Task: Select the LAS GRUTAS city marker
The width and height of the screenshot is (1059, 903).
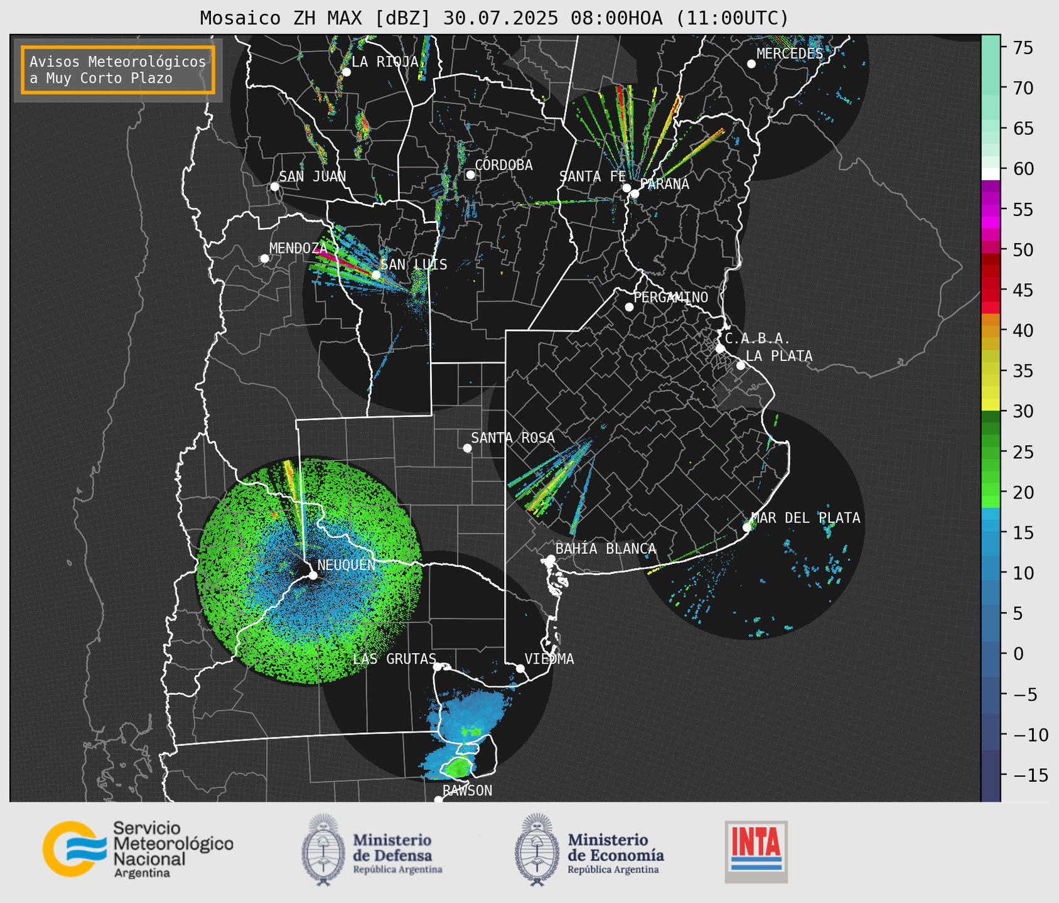Action: 438,667
